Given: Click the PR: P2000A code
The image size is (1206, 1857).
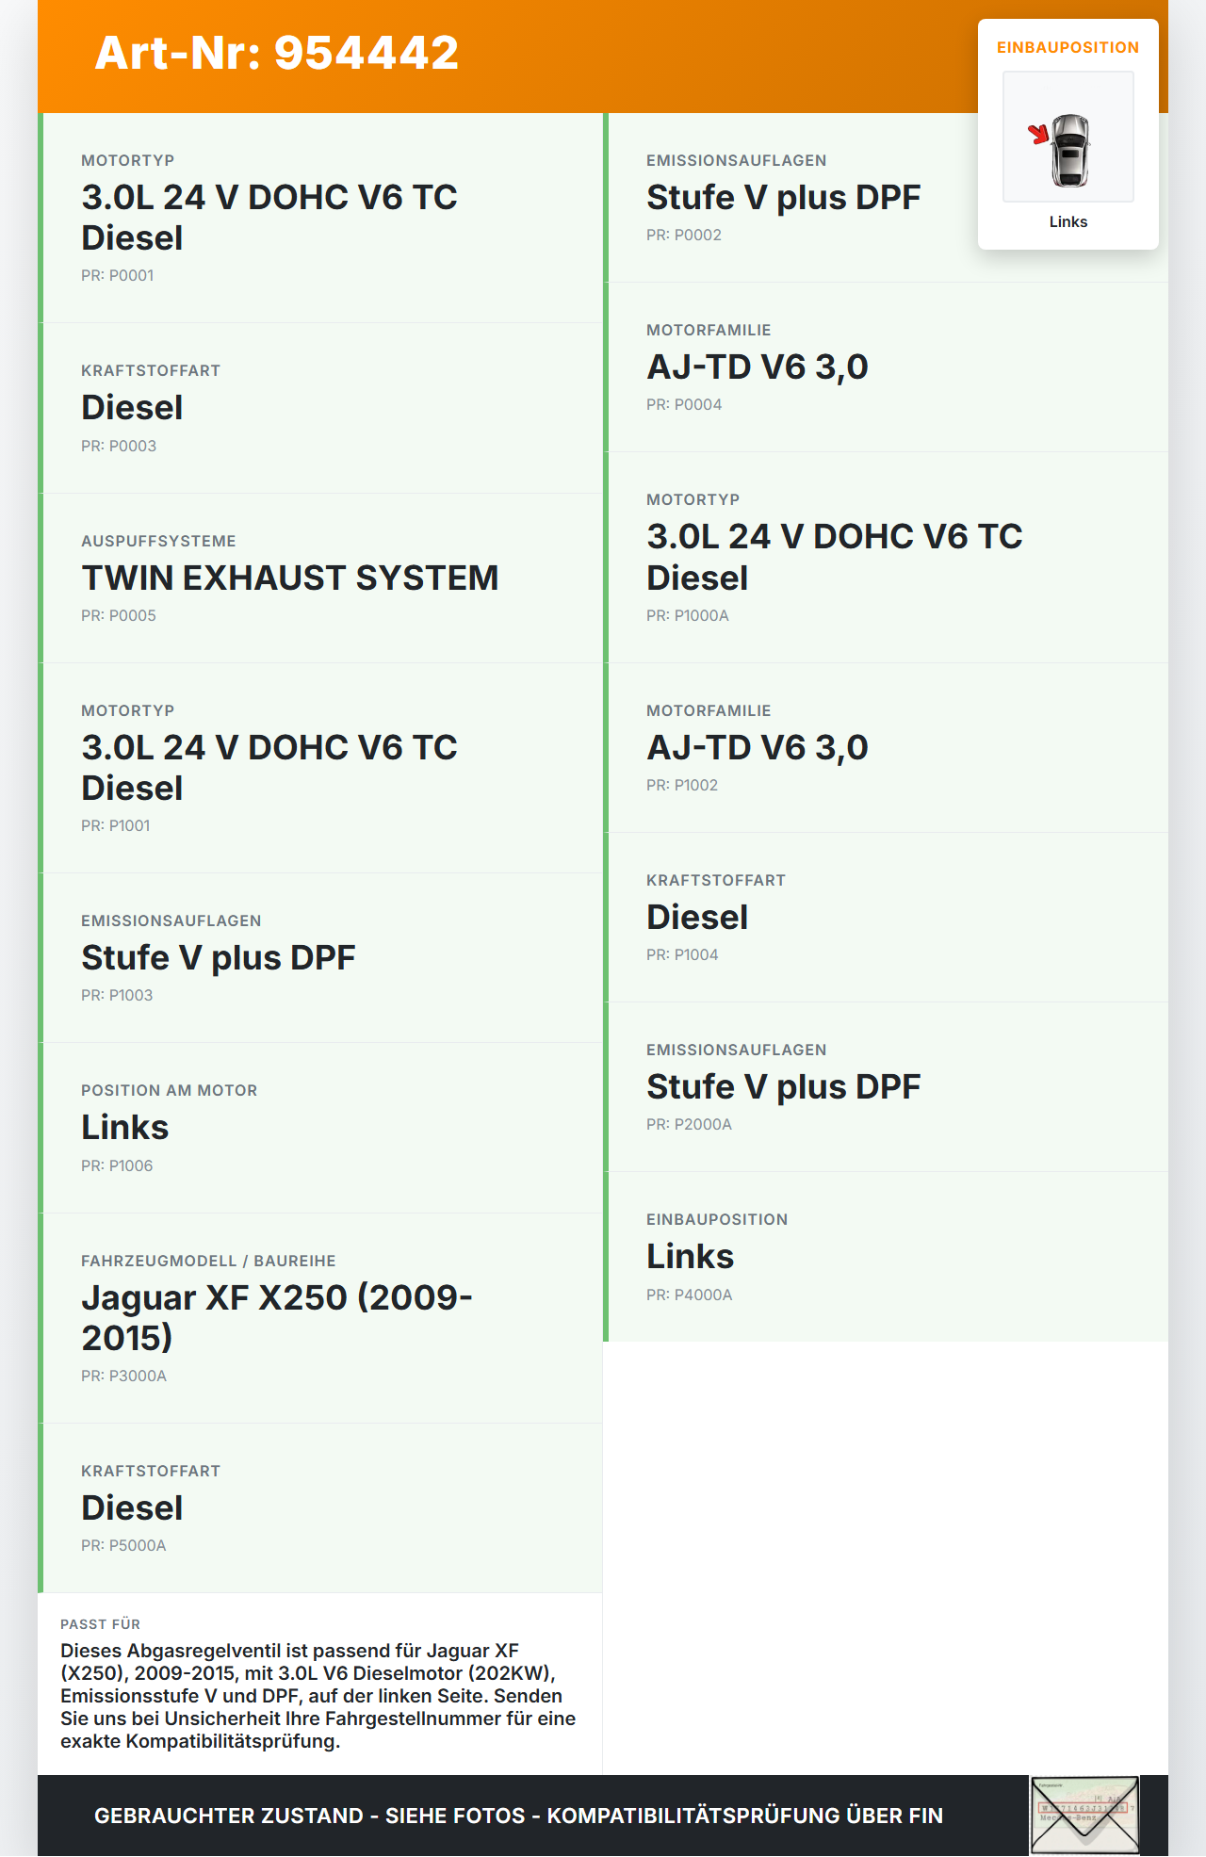Looking at the screenshot, I should coord(689,1125).
